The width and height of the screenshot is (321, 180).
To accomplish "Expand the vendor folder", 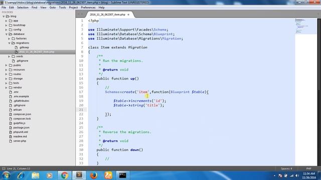I will [x=7, y=87].
